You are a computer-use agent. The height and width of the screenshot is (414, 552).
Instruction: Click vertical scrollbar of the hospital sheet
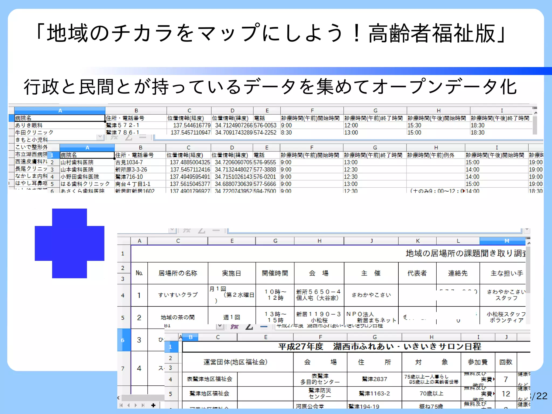click(536, 125)
